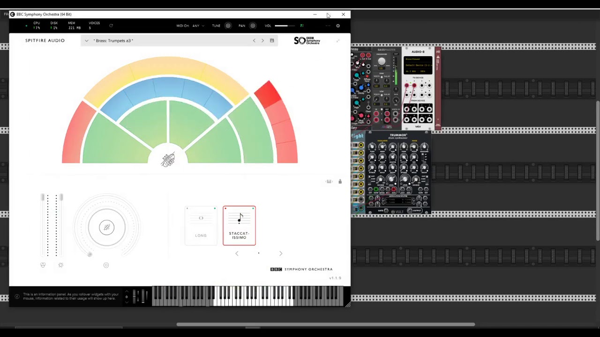Go to the next preset arrow
This screenshot has width=600, height=337.
262,41
